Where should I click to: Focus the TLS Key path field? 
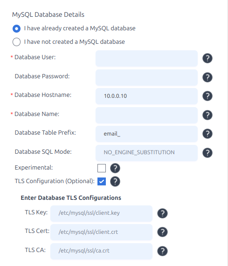pyautogui.click(x=101, y=213)
